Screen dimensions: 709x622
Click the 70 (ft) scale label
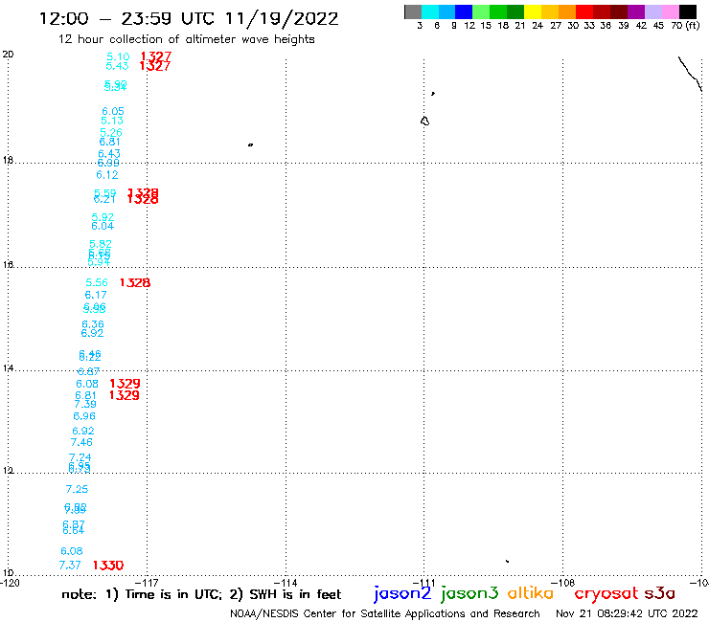click(685, 25)
